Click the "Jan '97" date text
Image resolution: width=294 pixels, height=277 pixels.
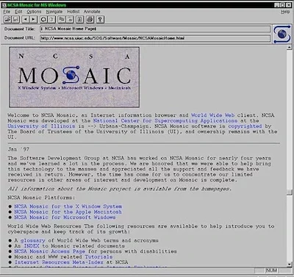[18, 149]
